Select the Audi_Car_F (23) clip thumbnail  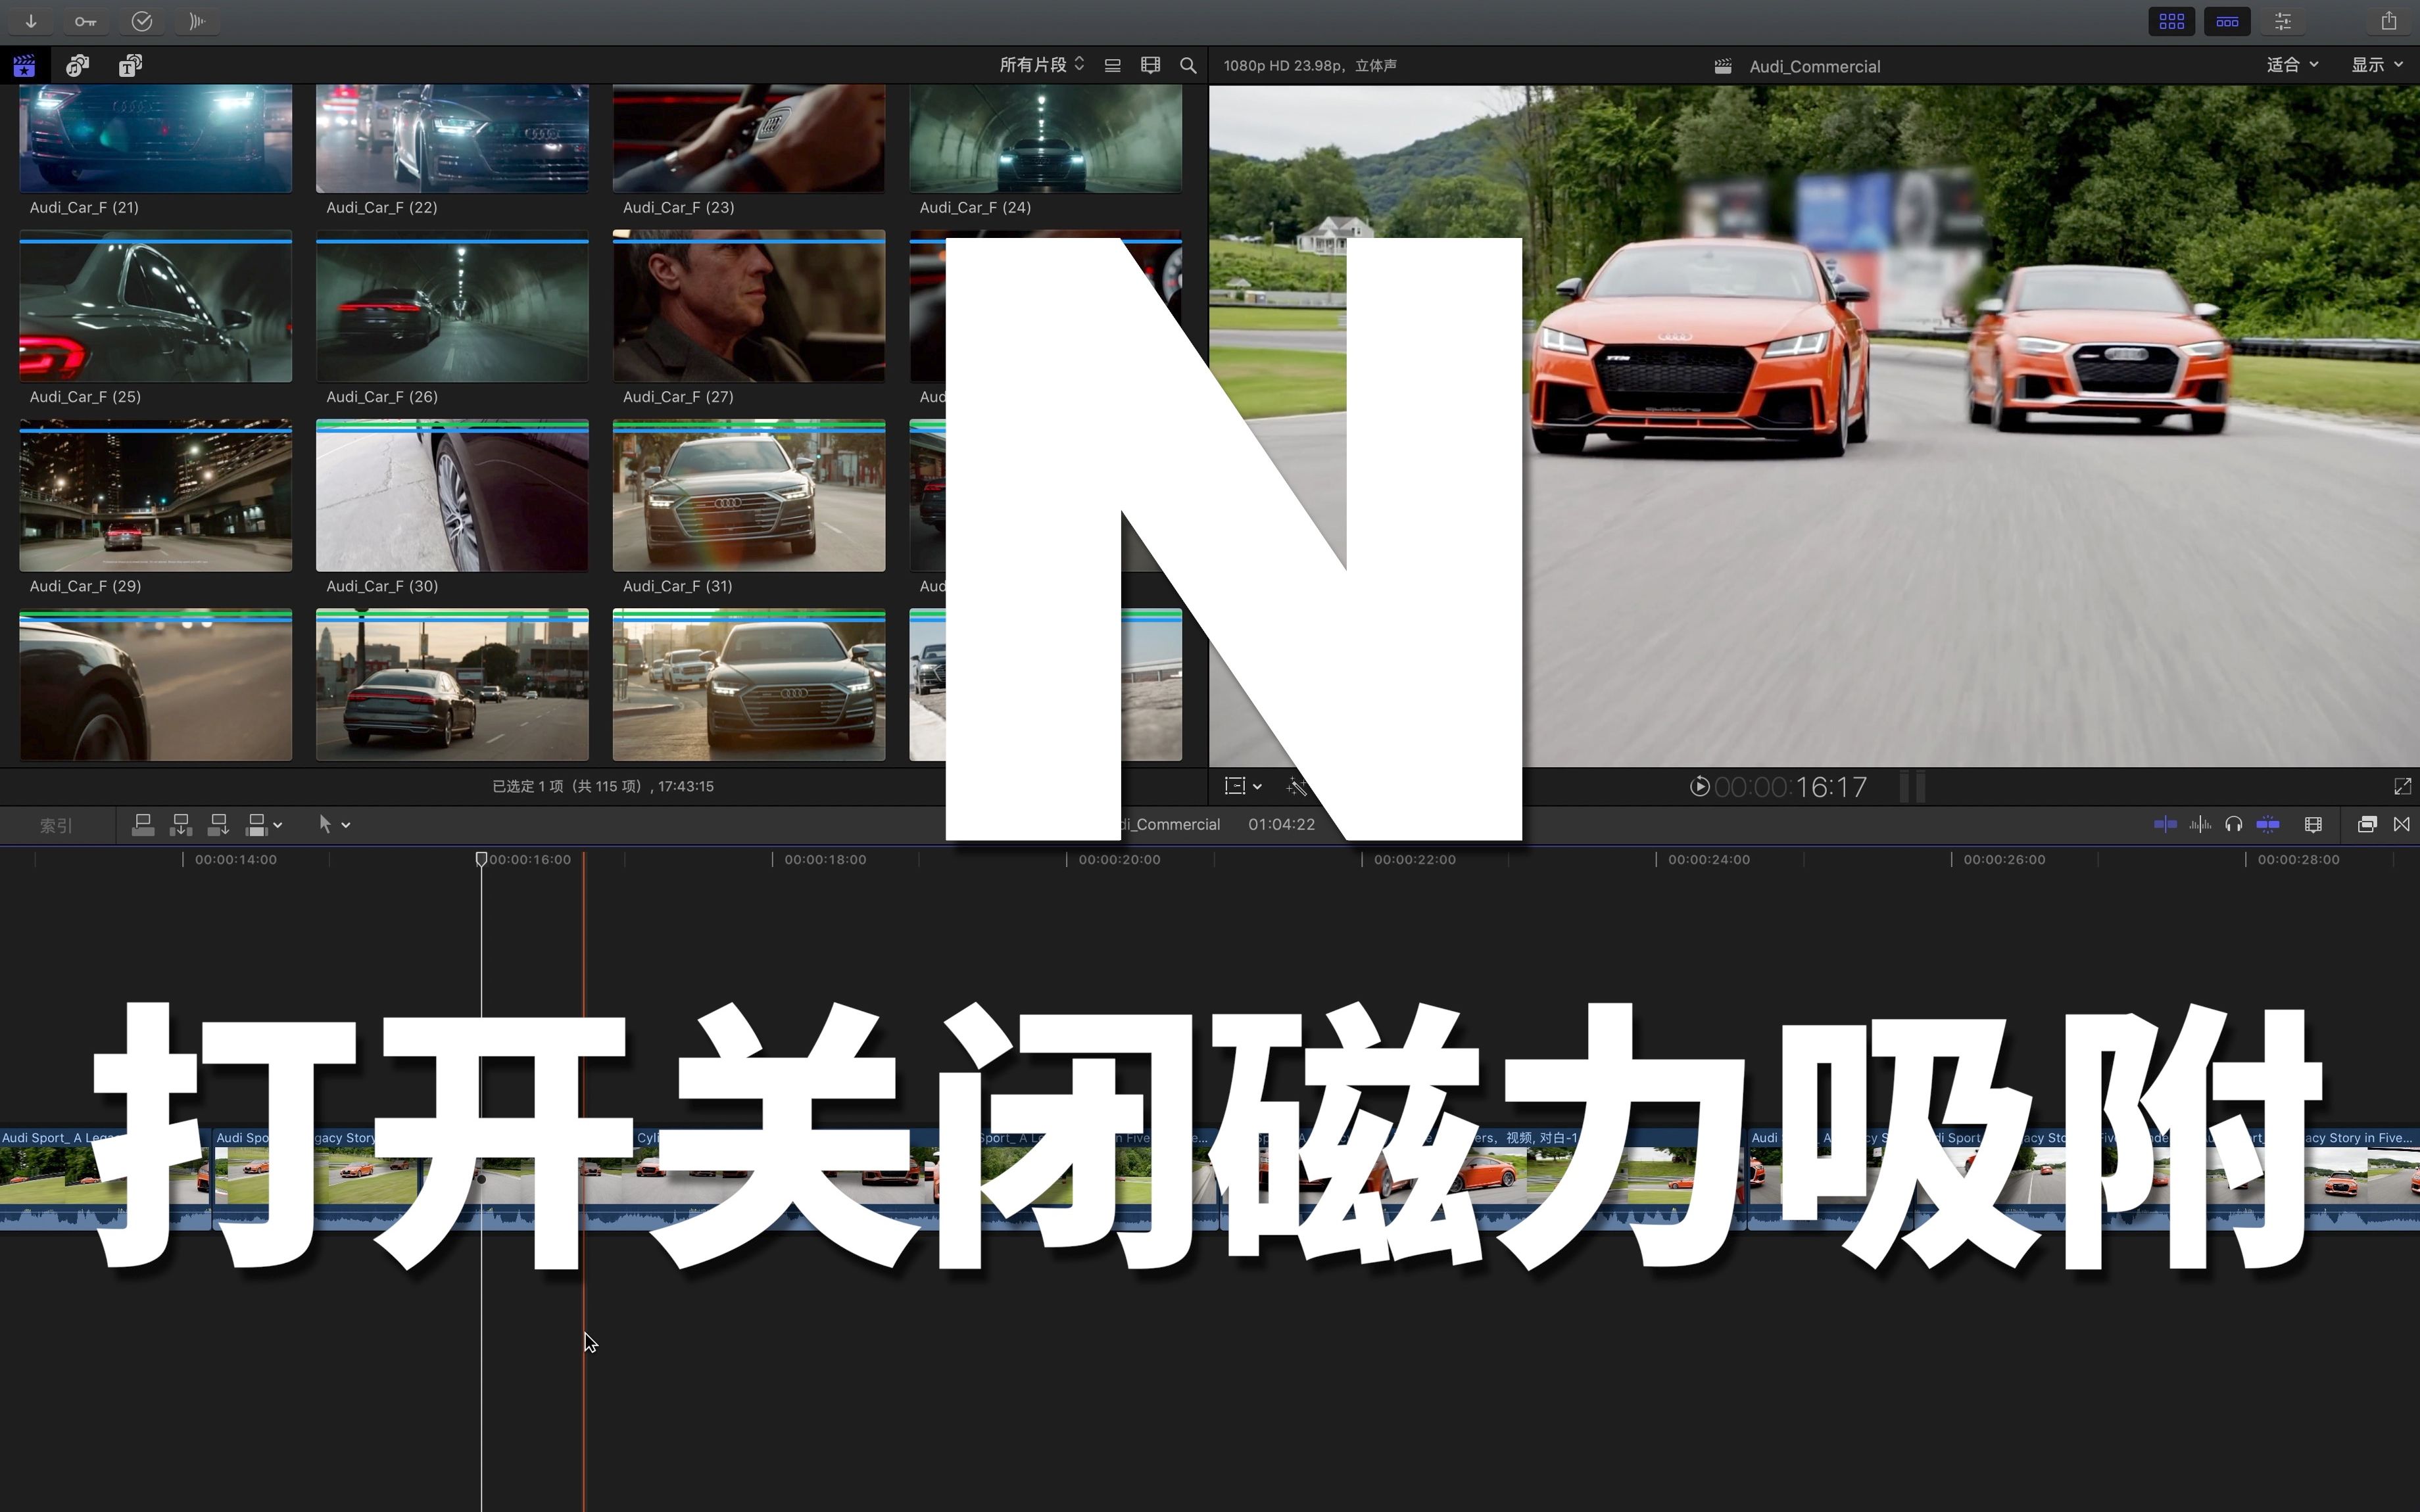tap(749, 138)
